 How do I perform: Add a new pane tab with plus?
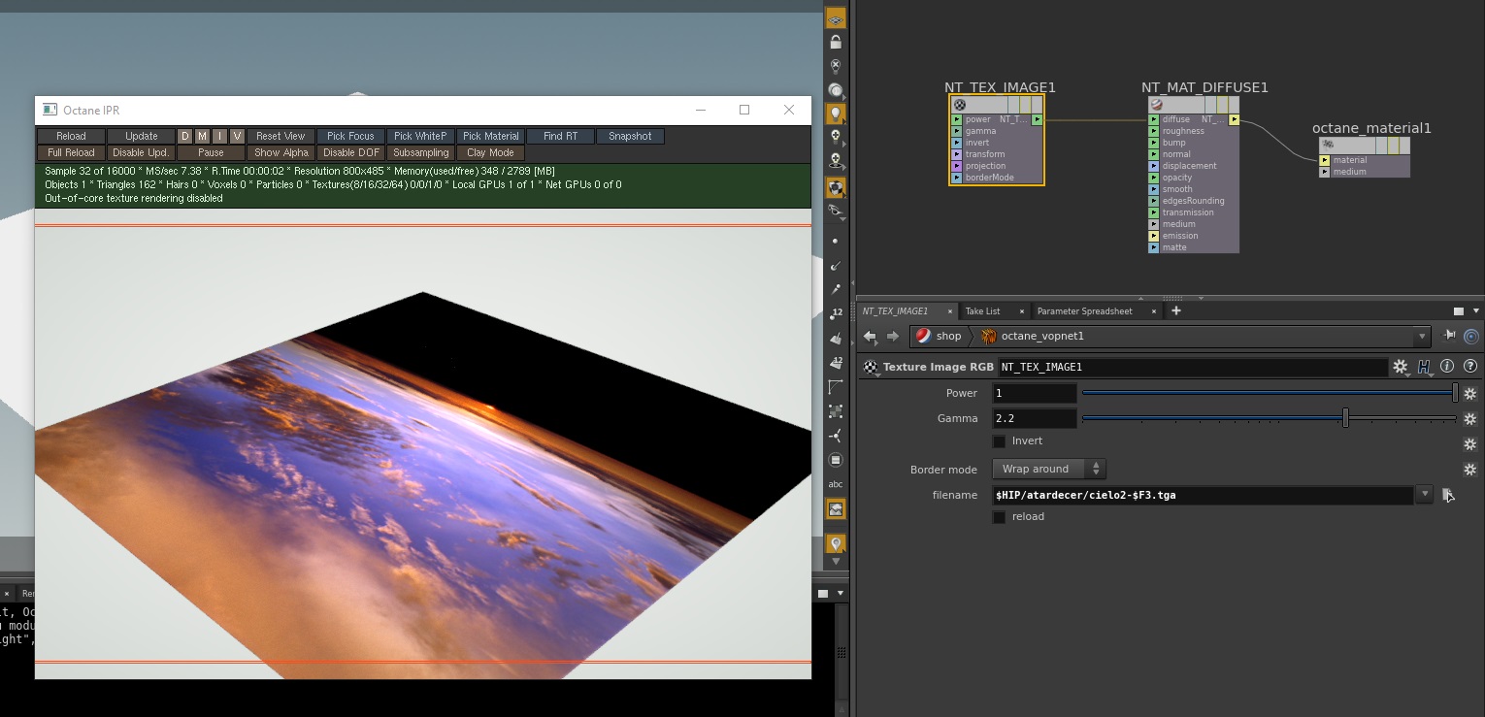point(1176,311)
